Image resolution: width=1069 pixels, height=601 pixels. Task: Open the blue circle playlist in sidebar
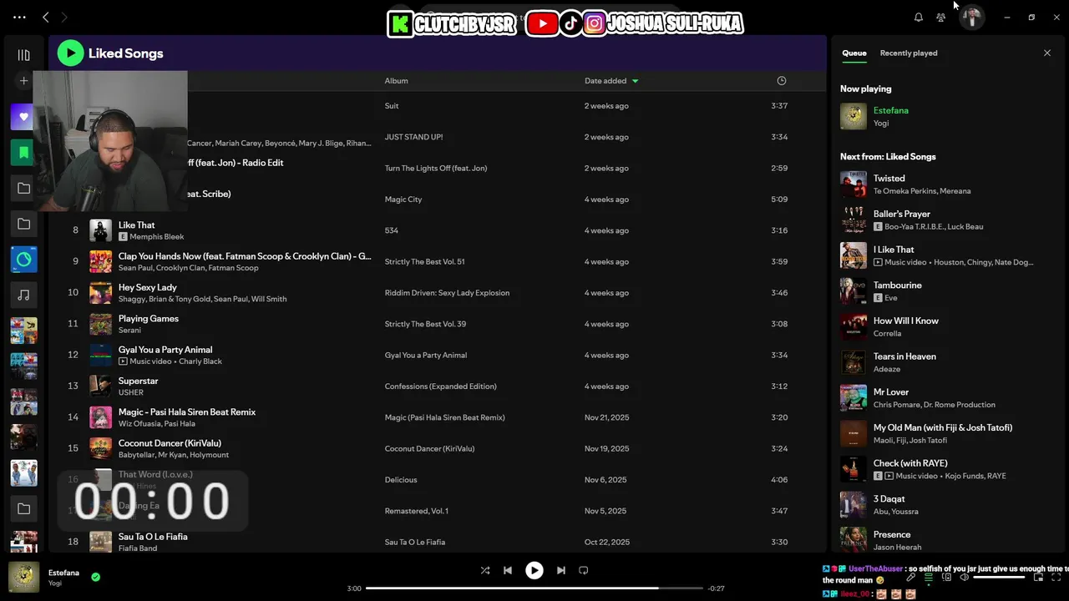[23, 260]
